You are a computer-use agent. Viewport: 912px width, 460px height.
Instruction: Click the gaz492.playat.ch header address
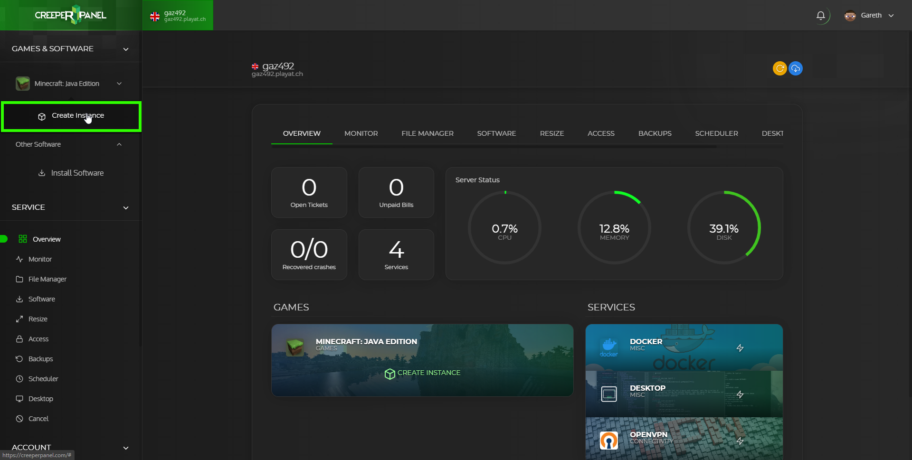coord(277,74)
